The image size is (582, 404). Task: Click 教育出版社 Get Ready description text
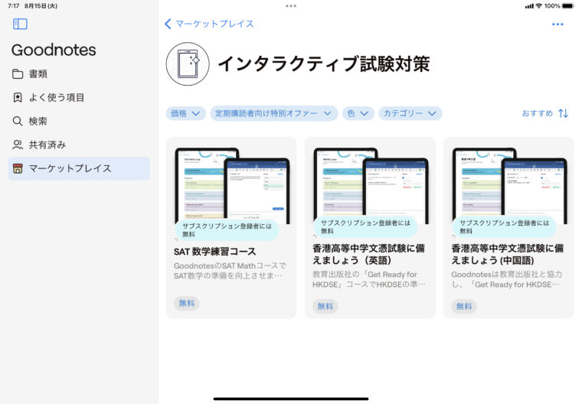point(369,279)
